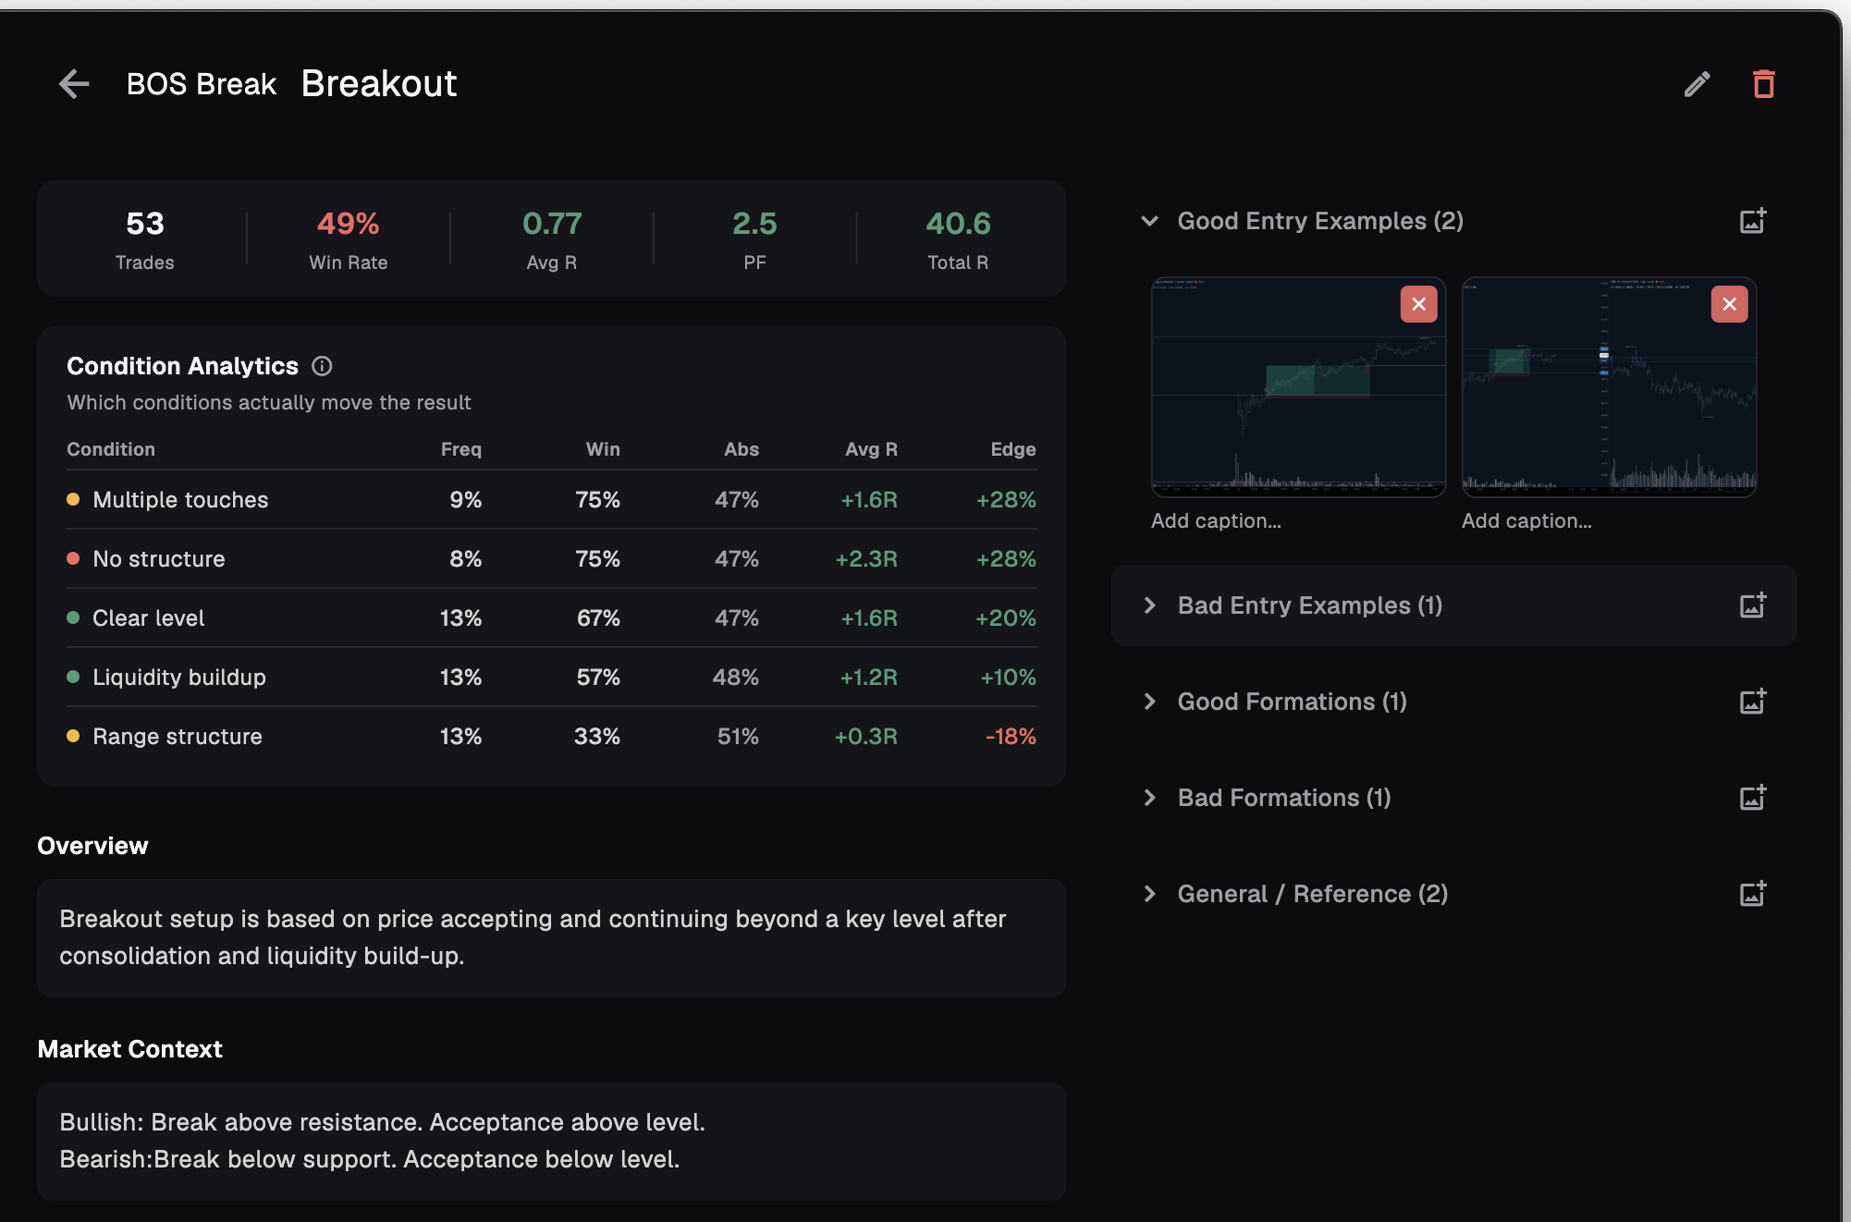Click the Freq column header
Viewport: 1851px width, 1222px height.
click(x=461, y=449)
